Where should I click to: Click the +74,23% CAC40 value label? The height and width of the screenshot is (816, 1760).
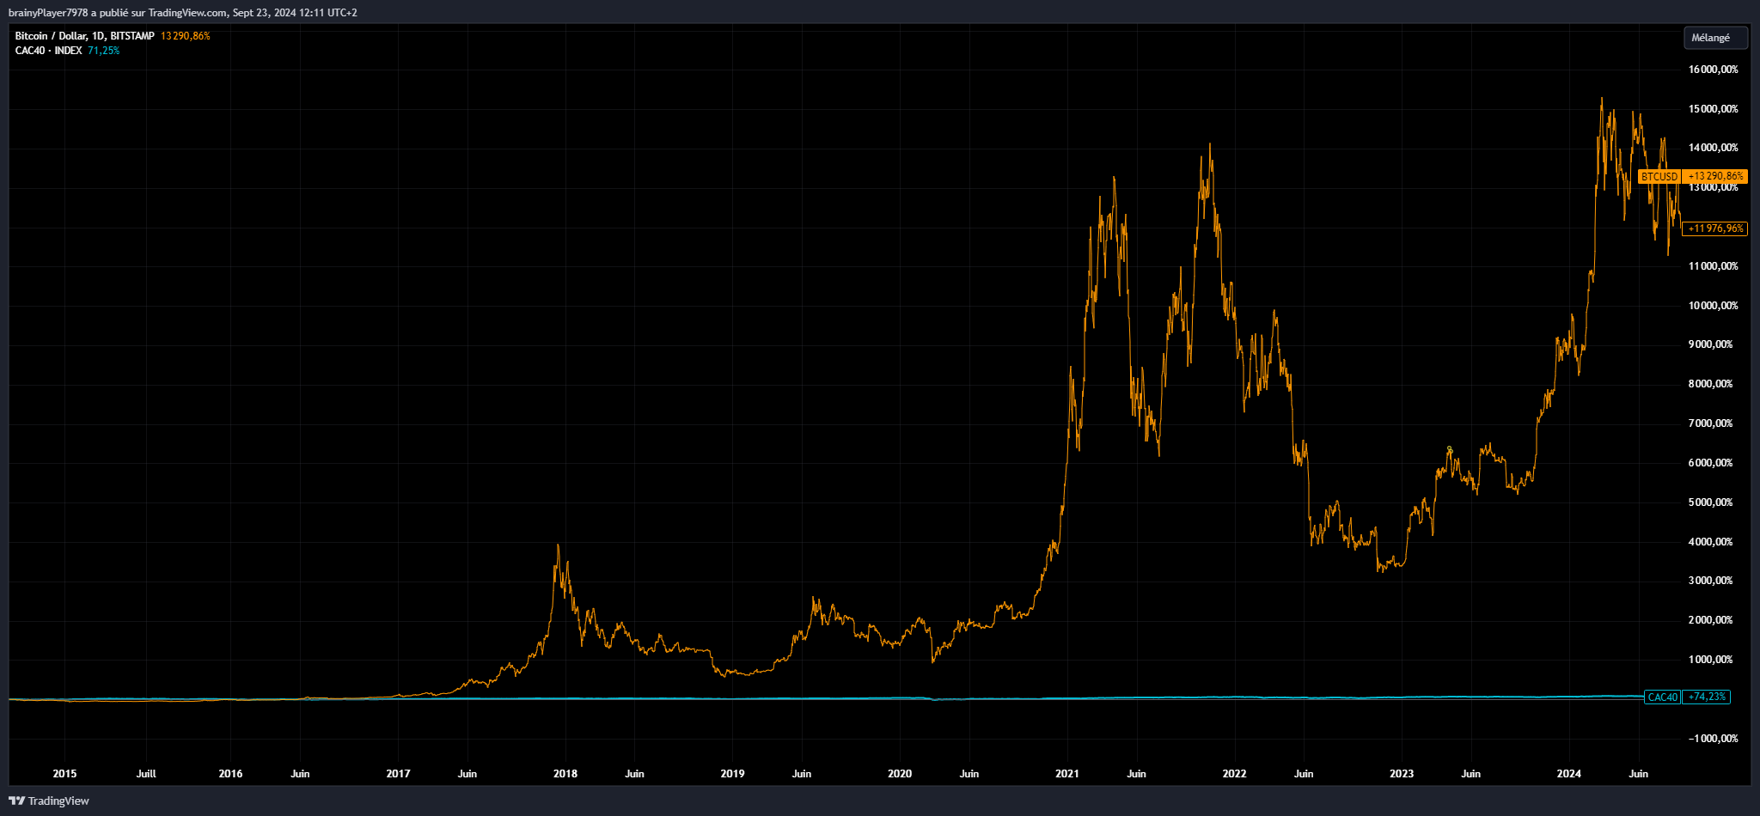pyautogui.click(x=1707, y=697)
